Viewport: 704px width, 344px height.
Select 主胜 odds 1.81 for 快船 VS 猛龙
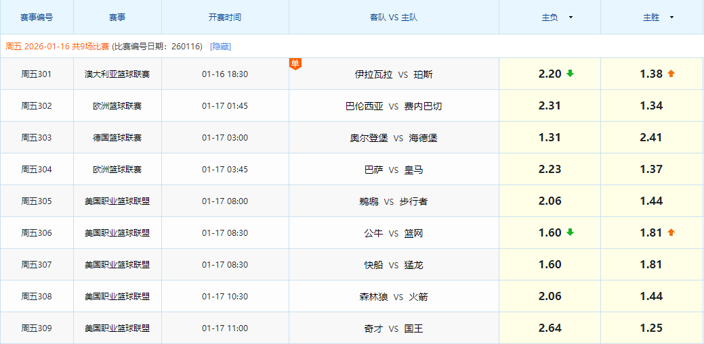click(x=652, y=265)
